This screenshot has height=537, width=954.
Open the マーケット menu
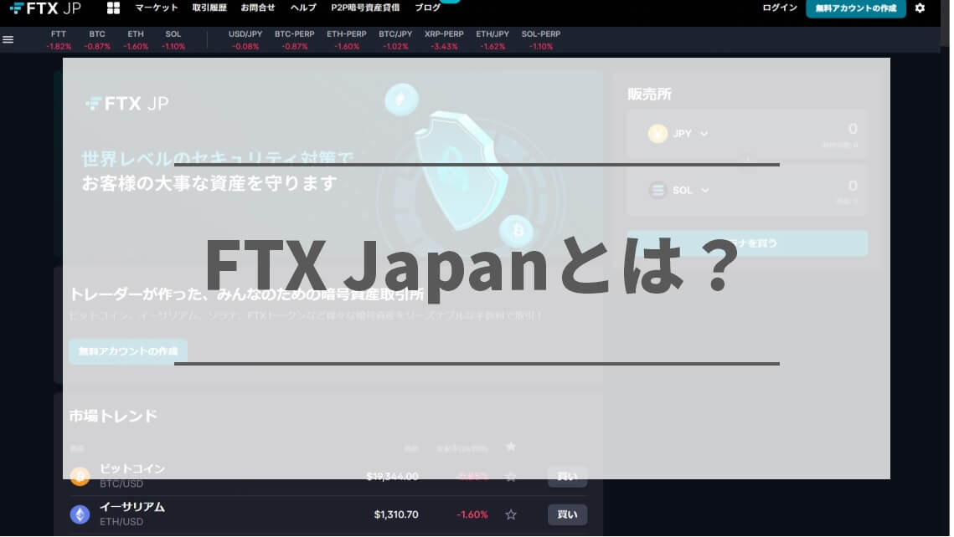tap(157, 8)
